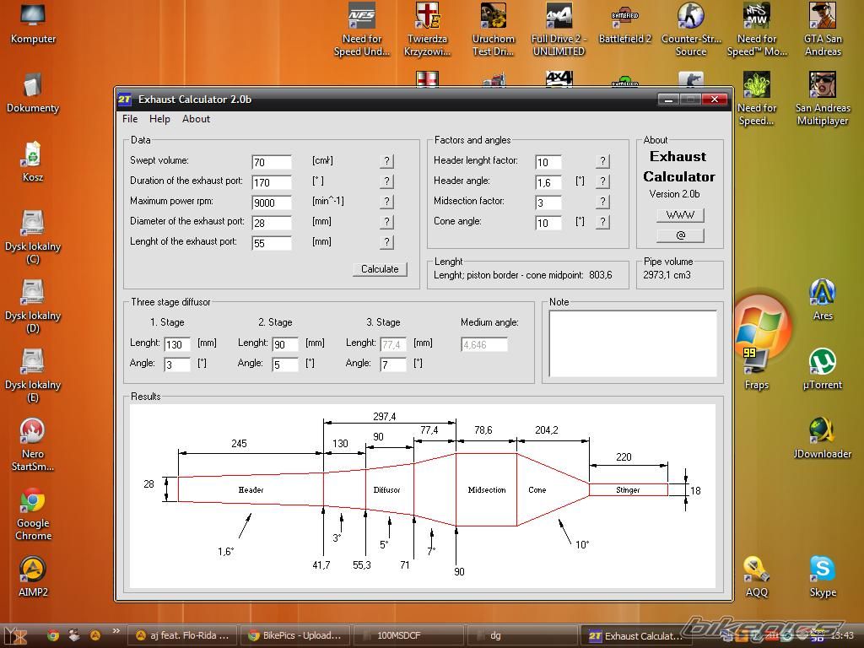Focus the Midsection factor field
The height and width of the screenshot is (648, 864).
pyautogui.click(x=548, y=202)
